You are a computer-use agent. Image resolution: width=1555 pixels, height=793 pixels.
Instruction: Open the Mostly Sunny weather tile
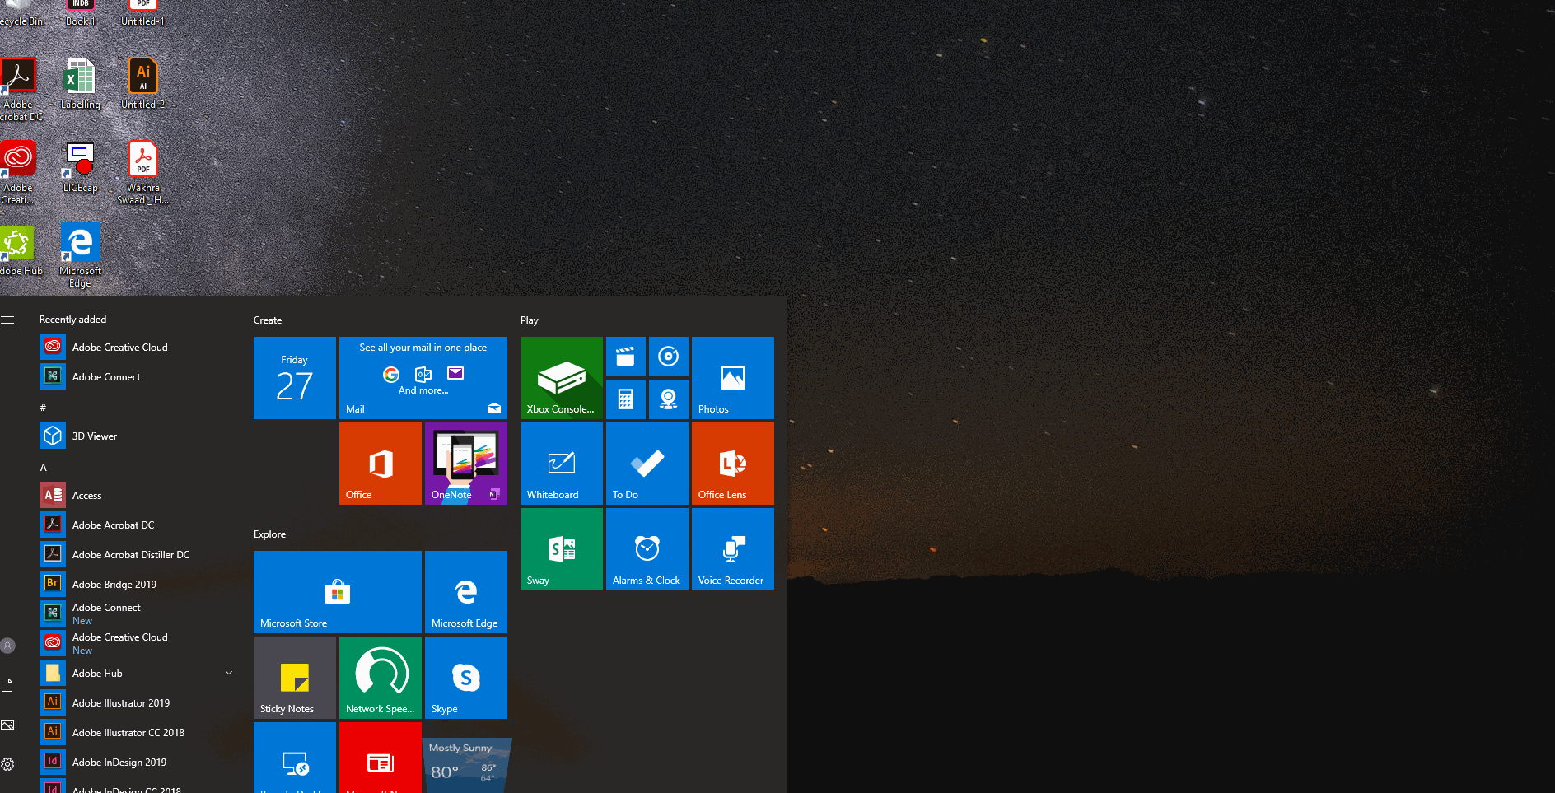[x=465, y=765]
